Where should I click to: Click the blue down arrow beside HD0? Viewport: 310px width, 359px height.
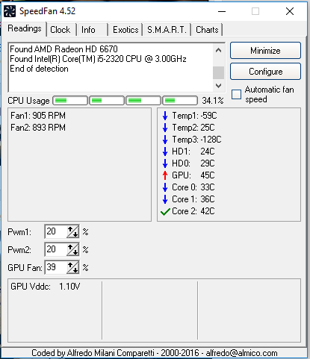[165, 163]
